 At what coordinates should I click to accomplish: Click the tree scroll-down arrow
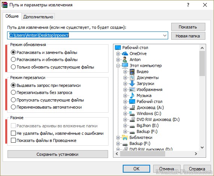[x=202, y=148]
